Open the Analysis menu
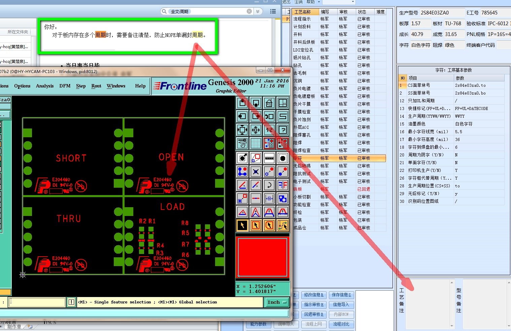Viewport: 511px width, 331px height. [x=45, y=86]
